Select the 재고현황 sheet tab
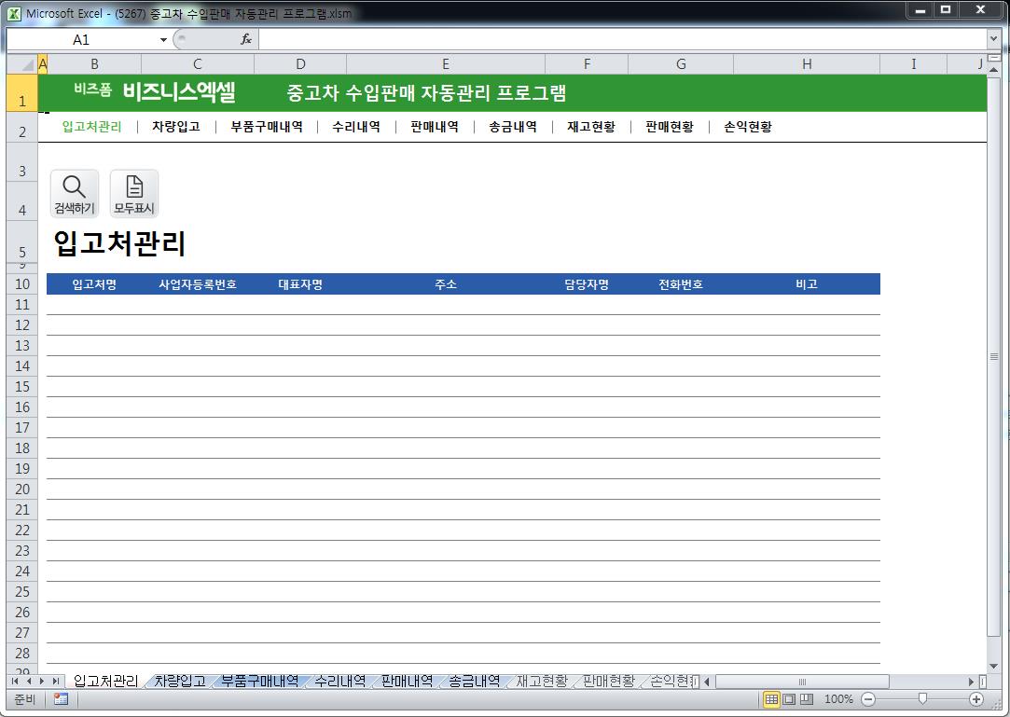Image resolution: width=1010 pixels, height=717 pixels. tap(542, 681)
